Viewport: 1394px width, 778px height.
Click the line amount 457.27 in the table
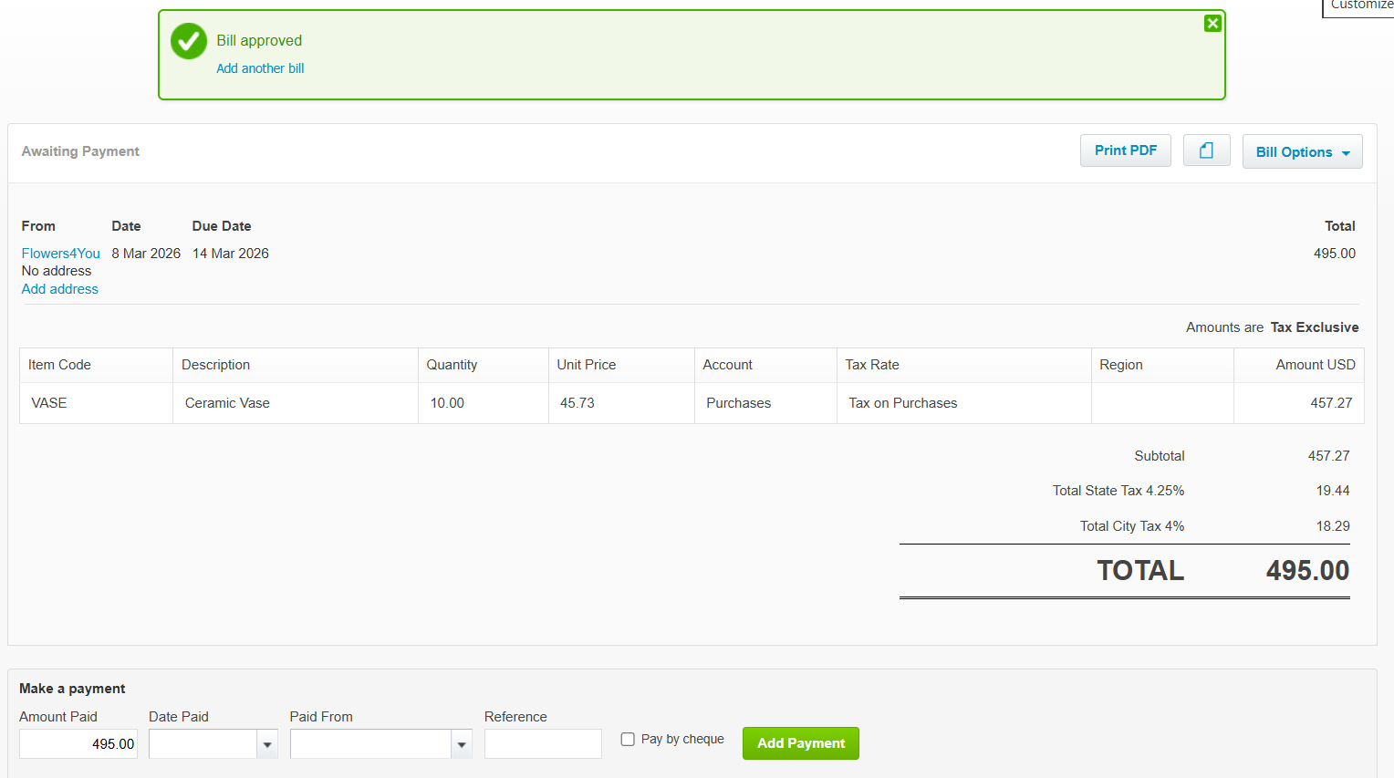click(x=1331, y=403)
